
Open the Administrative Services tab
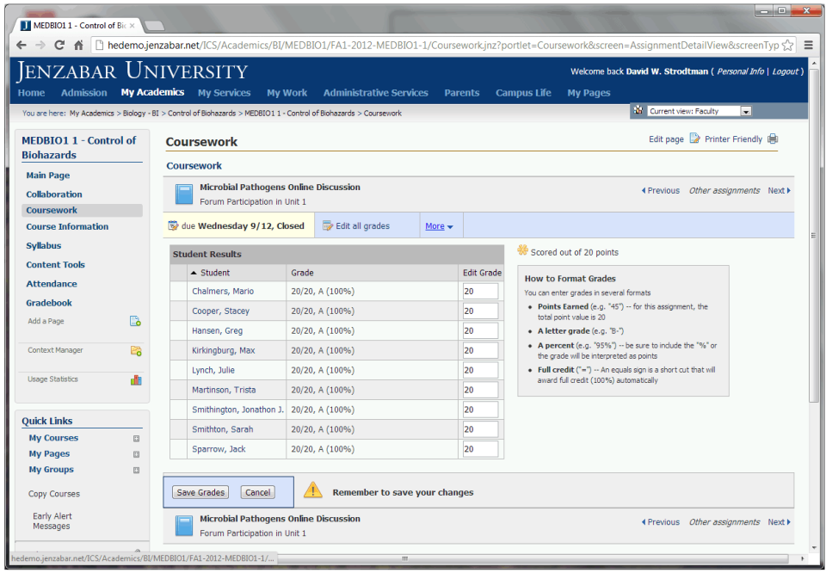coord(375,93)
